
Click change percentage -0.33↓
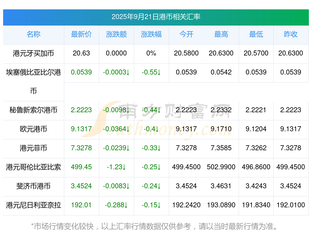[x=151, y=148]
